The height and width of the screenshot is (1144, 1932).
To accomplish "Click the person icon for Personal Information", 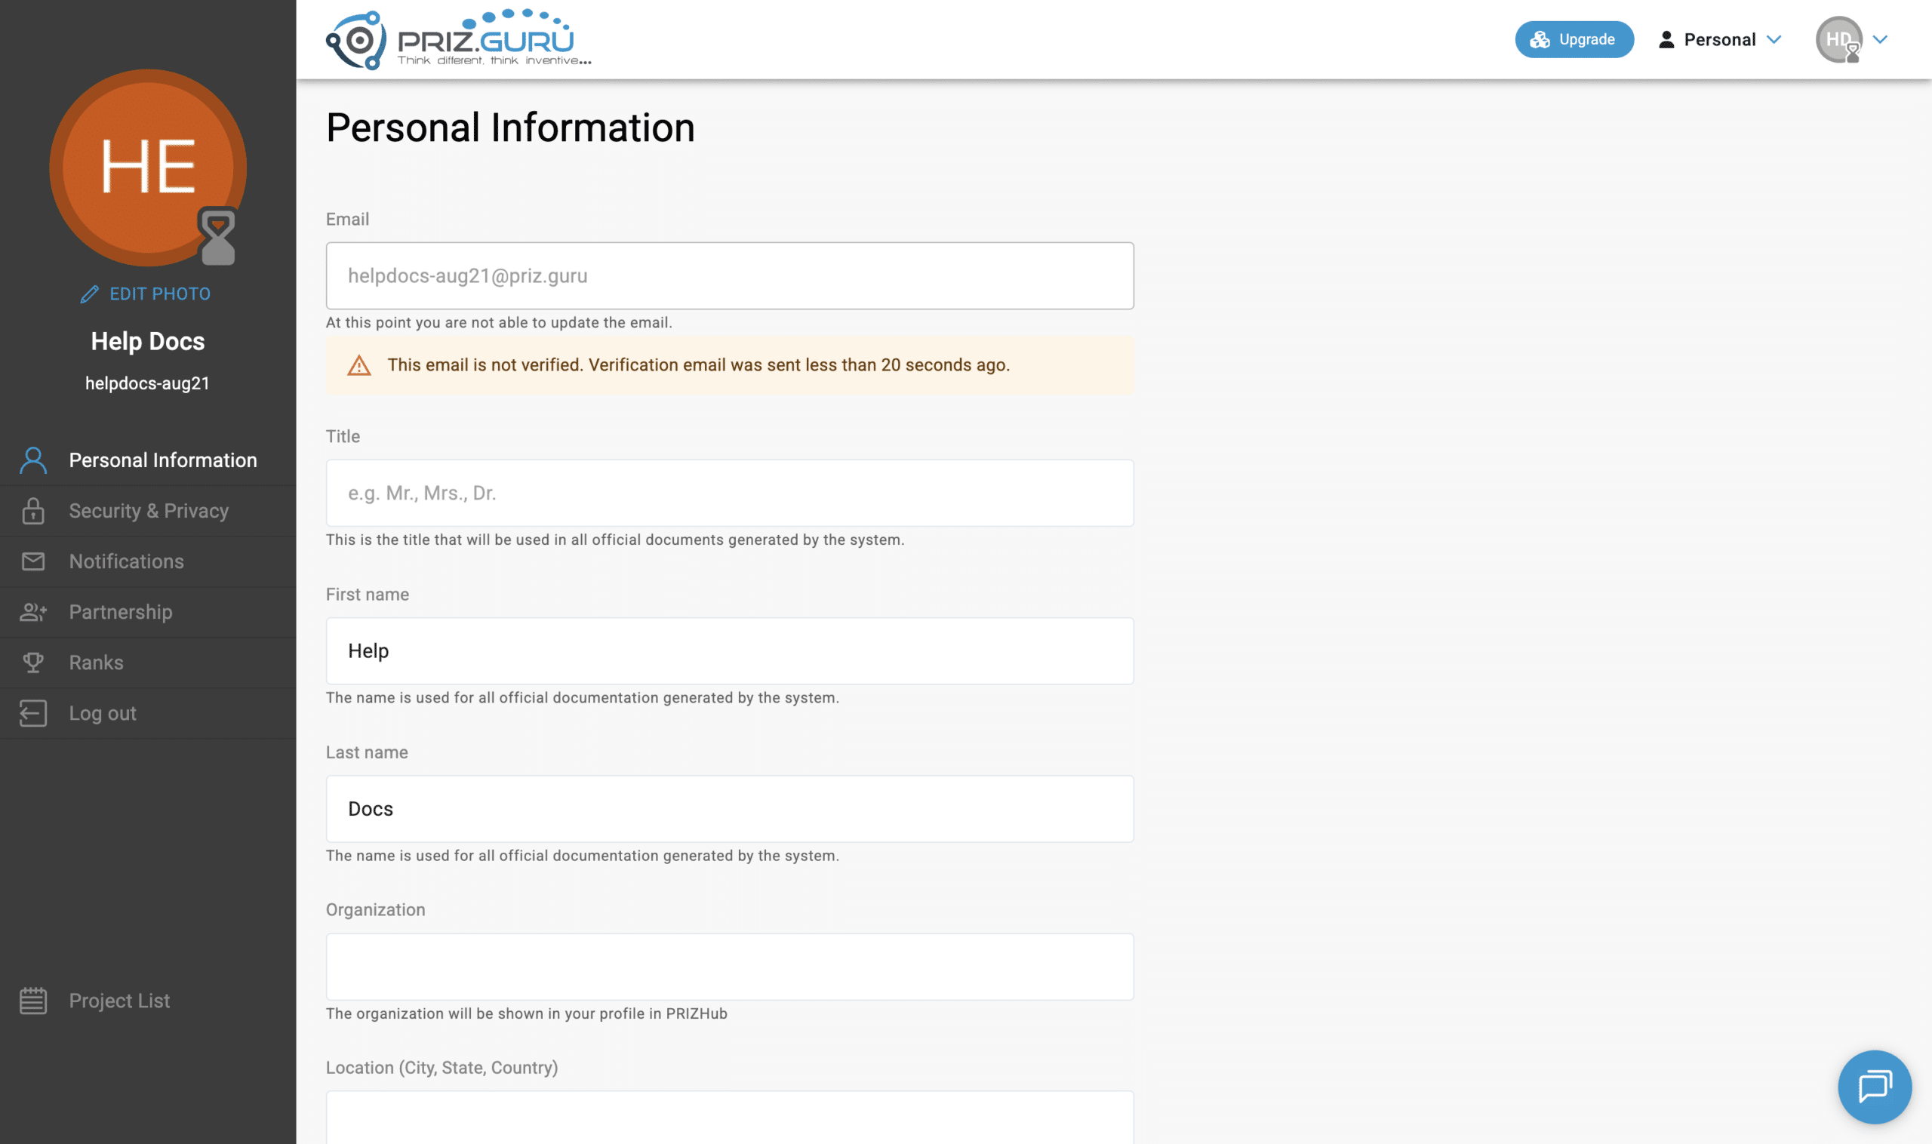I will [33, 460].
